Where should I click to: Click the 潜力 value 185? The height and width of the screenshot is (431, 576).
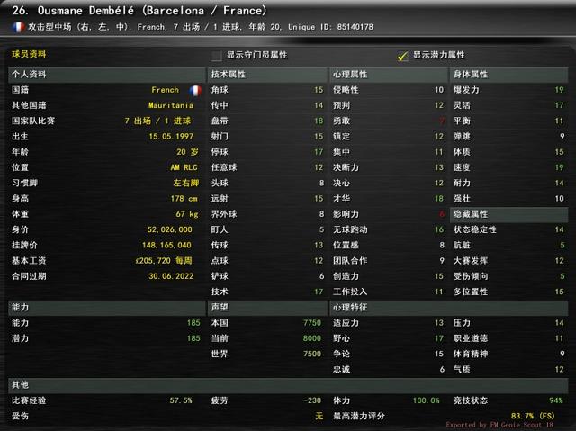pos(193,338)
